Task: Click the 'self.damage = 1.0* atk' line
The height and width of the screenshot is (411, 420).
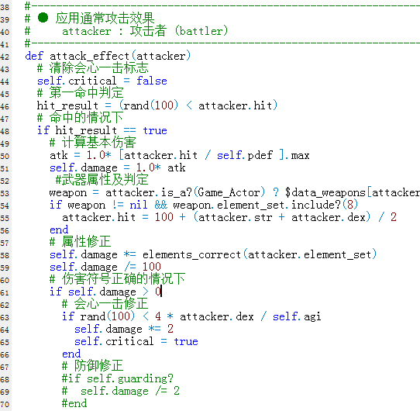Action: pyautogui.click(x=117, y=168)
